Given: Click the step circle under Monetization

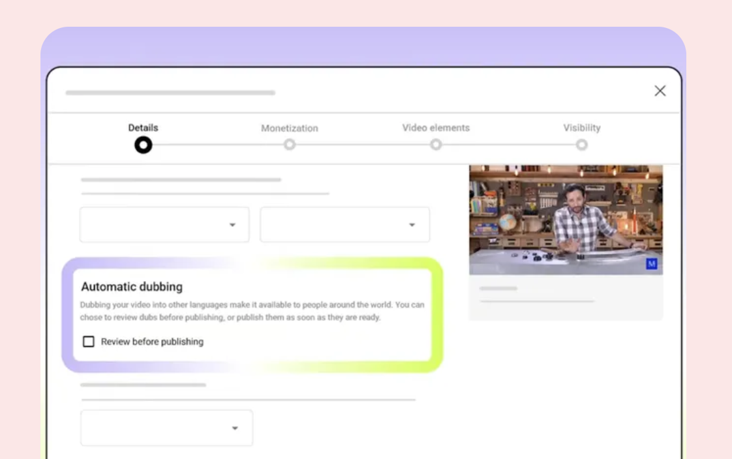Looking at the screenshot, I should pyautogui.click(x=290, y=145).
